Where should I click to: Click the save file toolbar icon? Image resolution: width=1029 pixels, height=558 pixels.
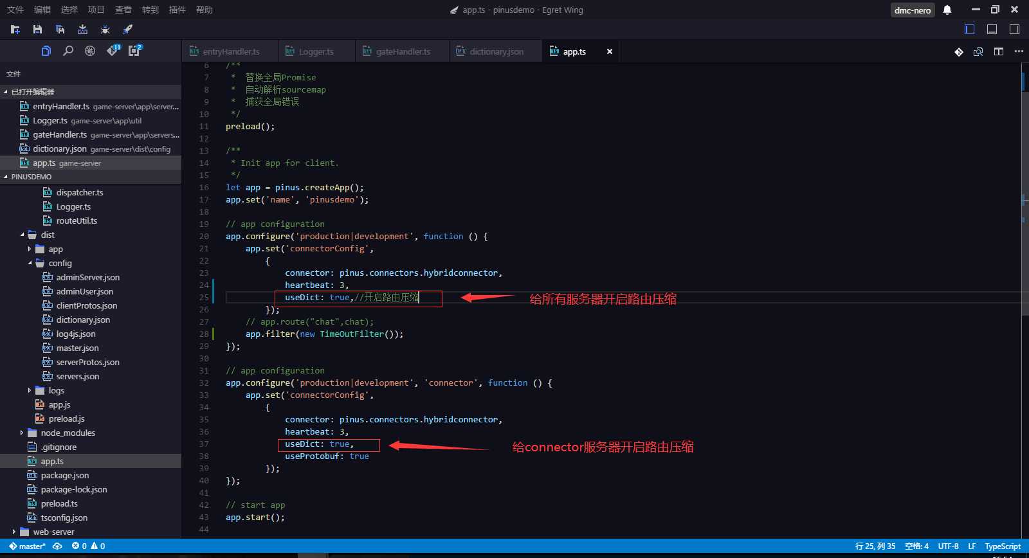point(37,30)
